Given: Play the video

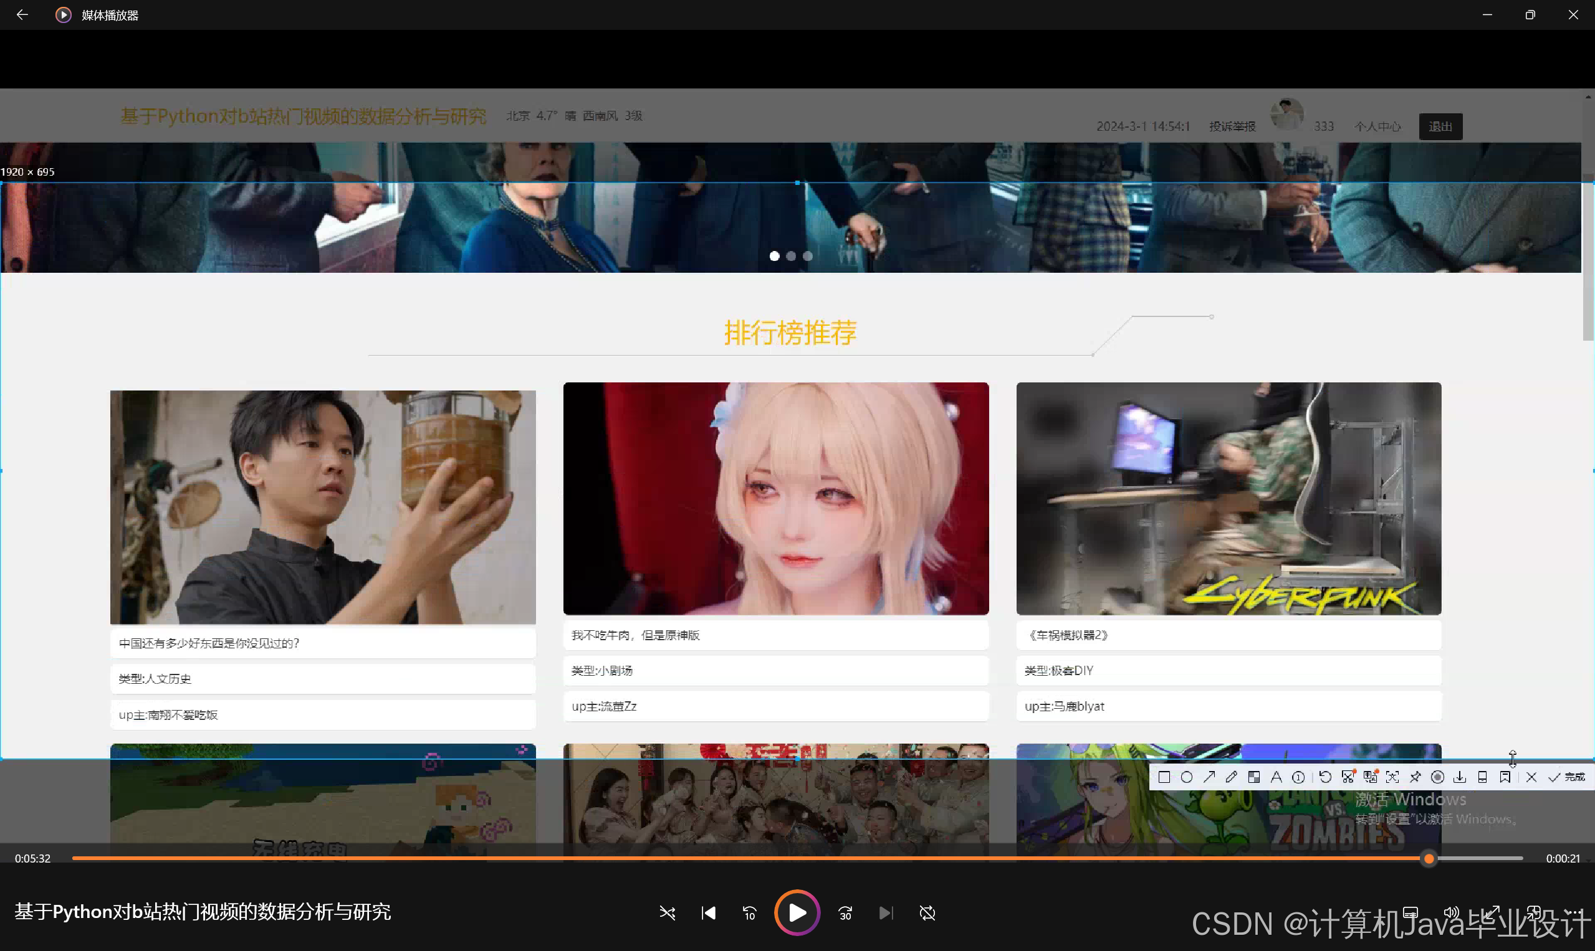Looking at the screenshot, I should [797, 913].
